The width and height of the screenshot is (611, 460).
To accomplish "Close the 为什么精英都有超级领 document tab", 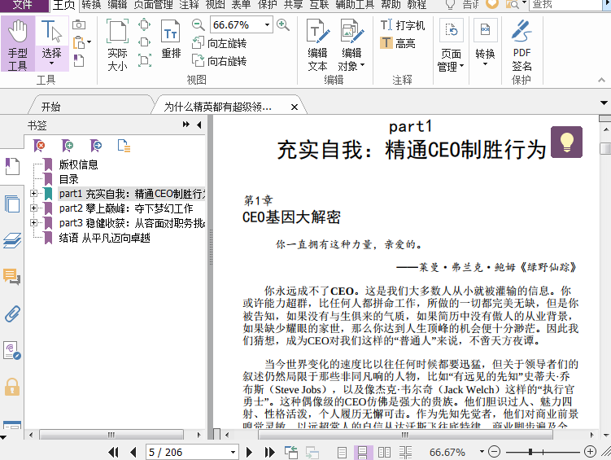I will [295, 107].
